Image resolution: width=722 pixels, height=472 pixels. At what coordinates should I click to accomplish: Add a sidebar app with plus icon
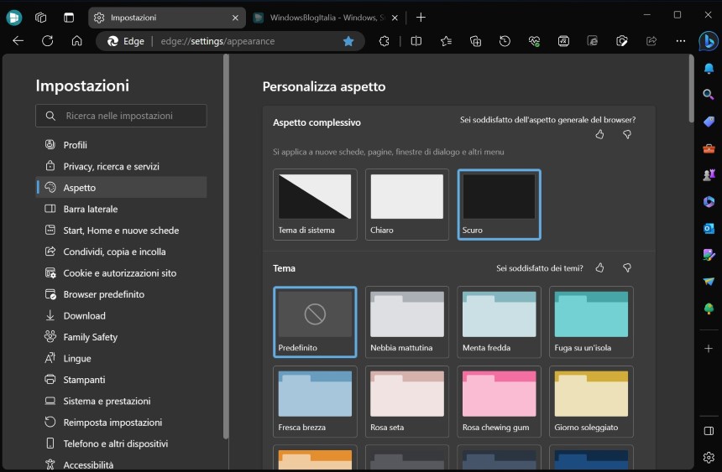(709, 348)
